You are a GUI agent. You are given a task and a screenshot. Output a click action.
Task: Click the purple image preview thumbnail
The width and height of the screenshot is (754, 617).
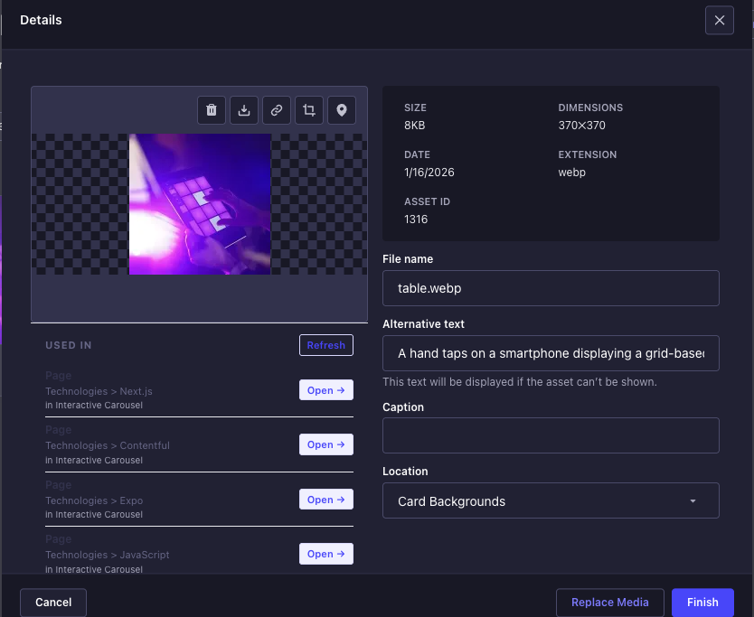point(200,204)
